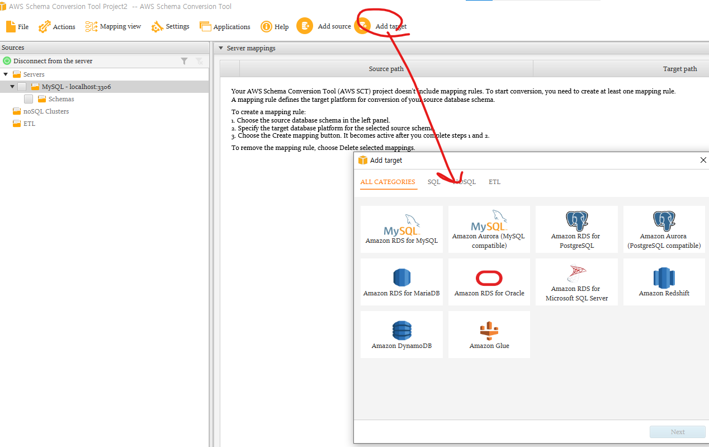Click the filter funnel icon in Sources
The width and height of the screenshot is (709, 447).
tap(184, 61)
